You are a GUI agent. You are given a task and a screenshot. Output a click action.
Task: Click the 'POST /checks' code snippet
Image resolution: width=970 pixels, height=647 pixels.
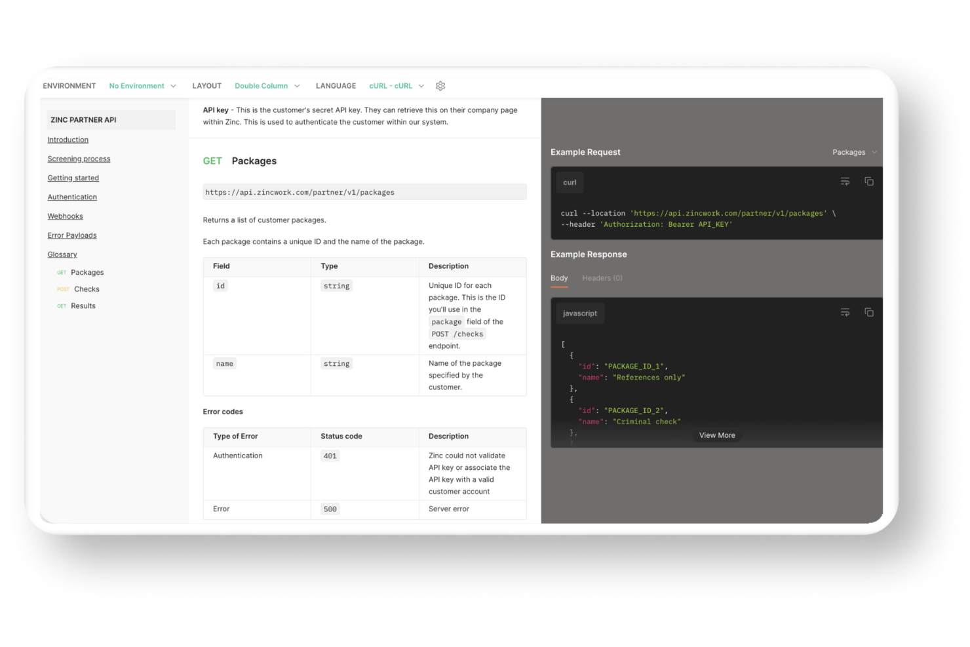(457, 334)
